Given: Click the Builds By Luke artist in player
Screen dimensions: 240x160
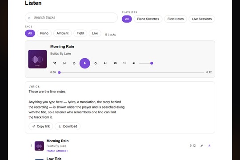Looking at the screenshot, I should coord(60,54).
